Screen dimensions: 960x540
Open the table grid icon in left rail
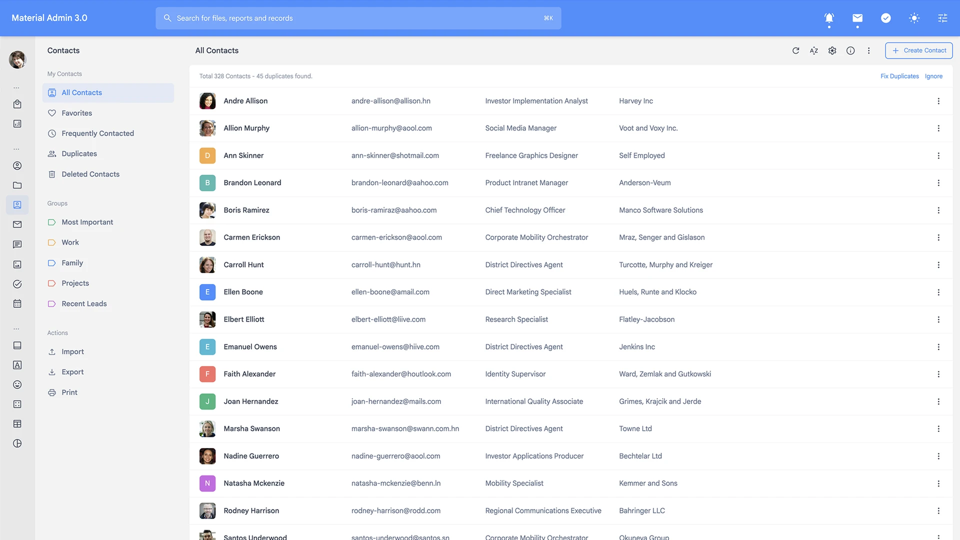pos(17,424)
